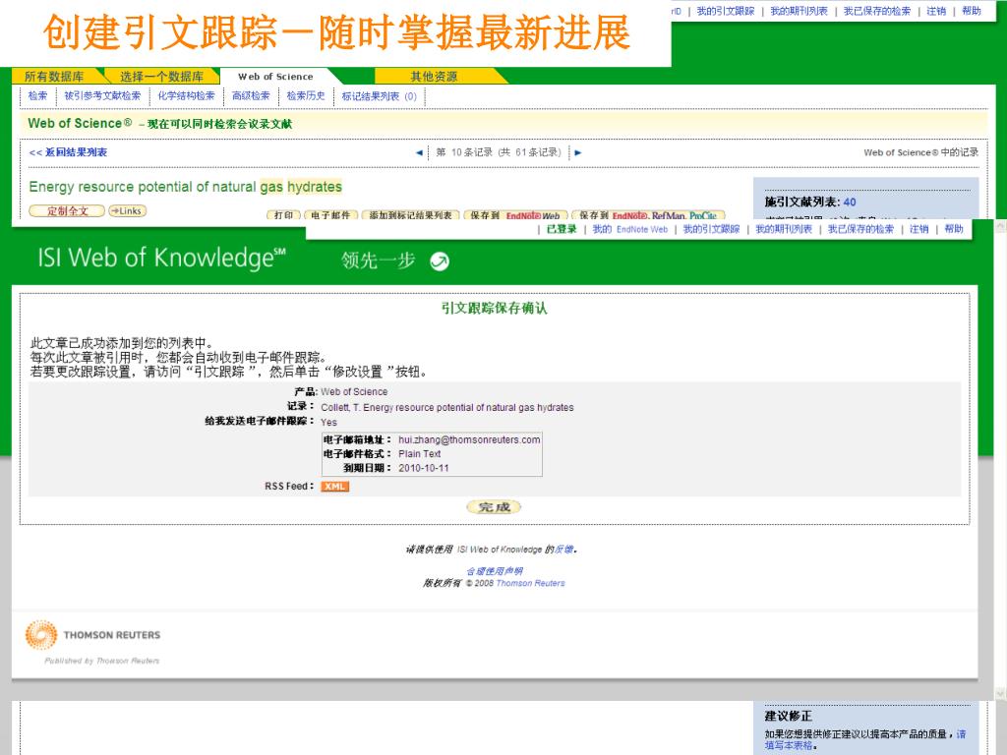Open 我的 EndNote Web link
1007x755 pixels.
point(630,229)
